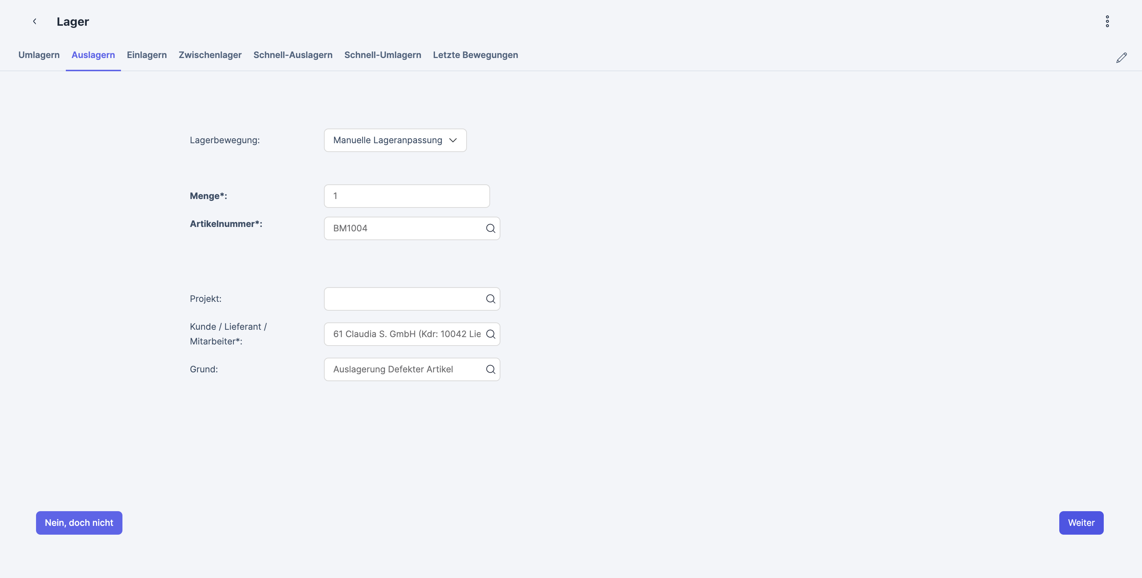The height and width of the screenshot is (578, 1142).
Task: Expand the Lagerbewegung dropdown
Action: point(395,140)
